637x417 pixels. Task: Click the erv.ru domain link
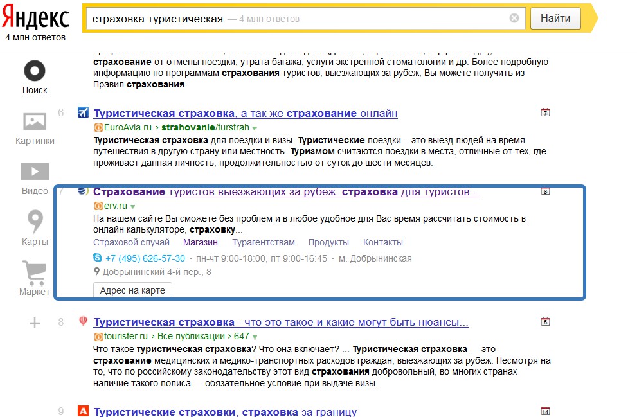pyautogui.click(x=115, y=206)
